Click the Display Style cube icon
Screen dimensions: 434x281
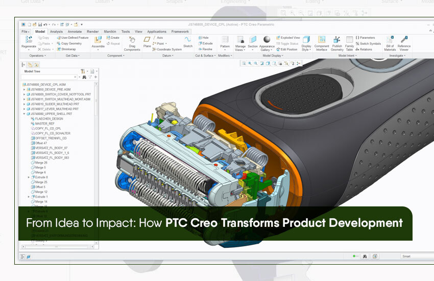306,39
